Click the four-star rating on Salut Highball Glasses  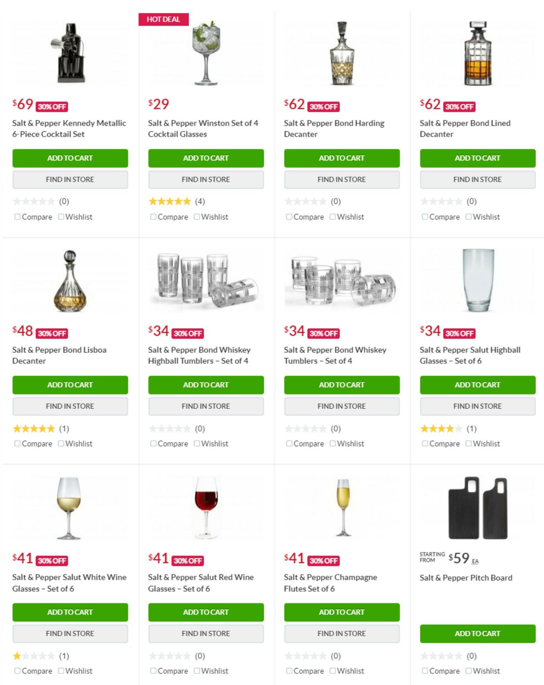(x=441, y=428)
